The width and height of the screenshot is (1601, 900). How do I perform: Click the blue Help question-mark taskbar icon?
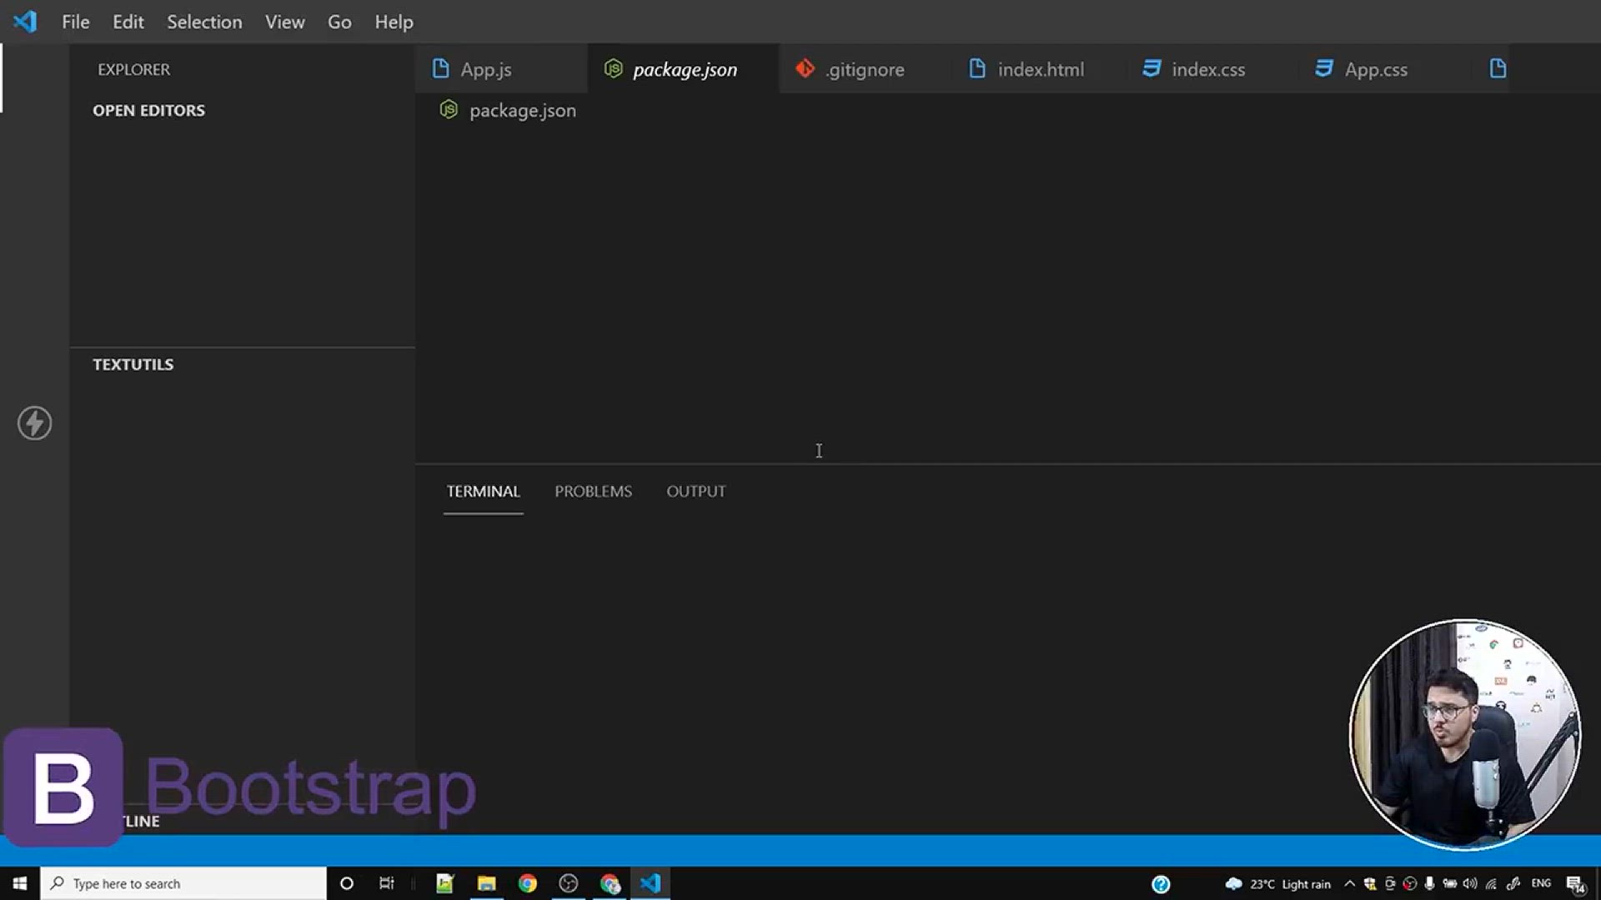1161,884
